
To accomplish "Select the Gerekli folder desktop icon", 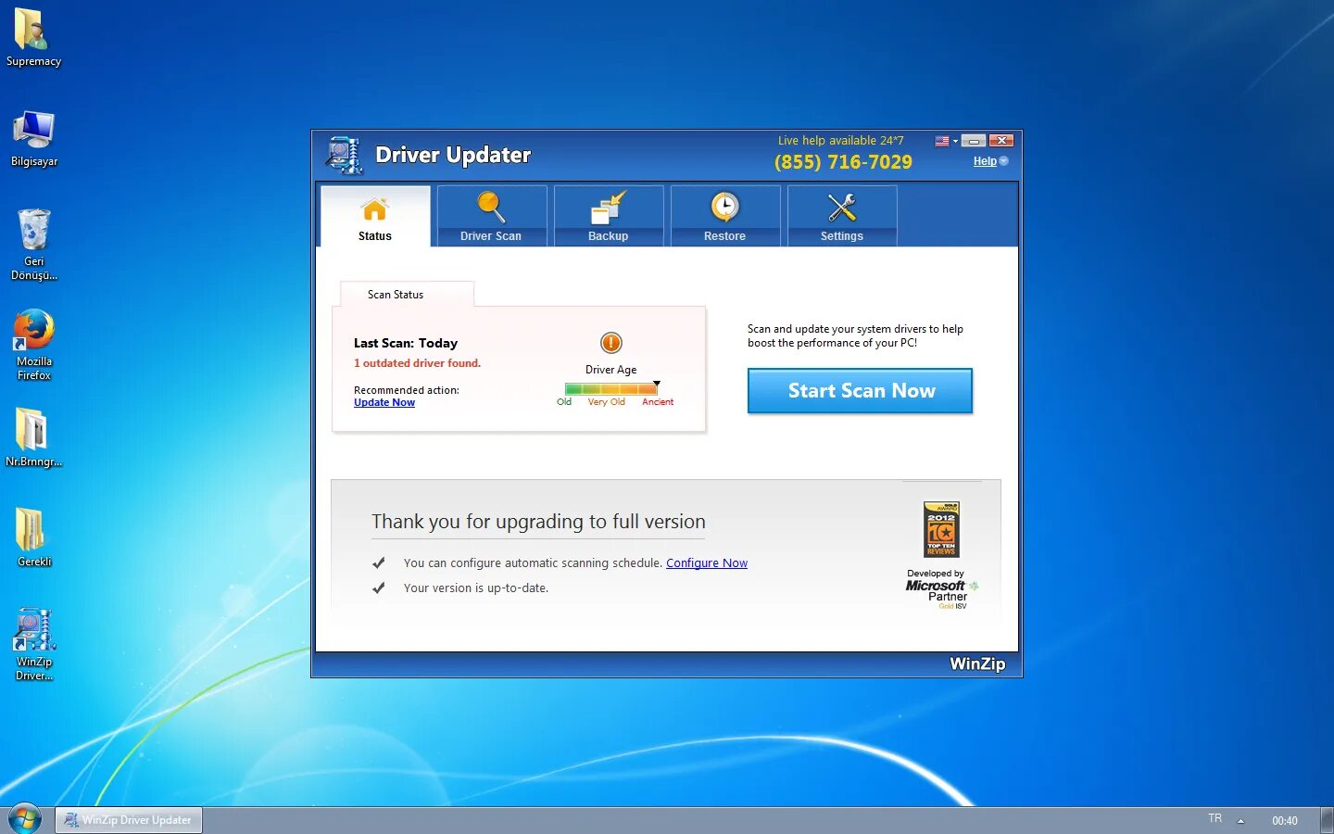I will tap(34, 537).
